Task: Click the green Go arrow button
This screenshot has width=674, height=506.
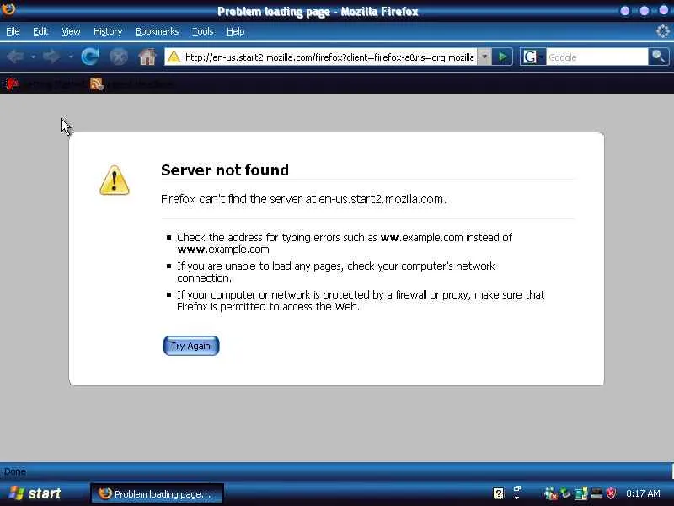Action: pos(502,57)
